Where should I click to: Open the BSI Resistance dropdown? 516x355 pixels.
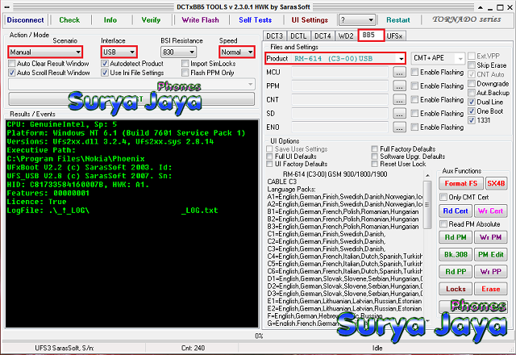pyautogui.click(x=179, y=52)
